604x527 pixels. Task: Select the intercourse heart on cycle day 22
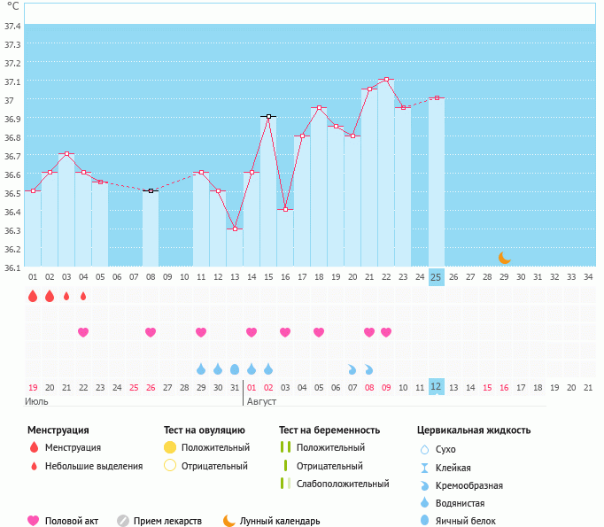[x=386, y=332]
